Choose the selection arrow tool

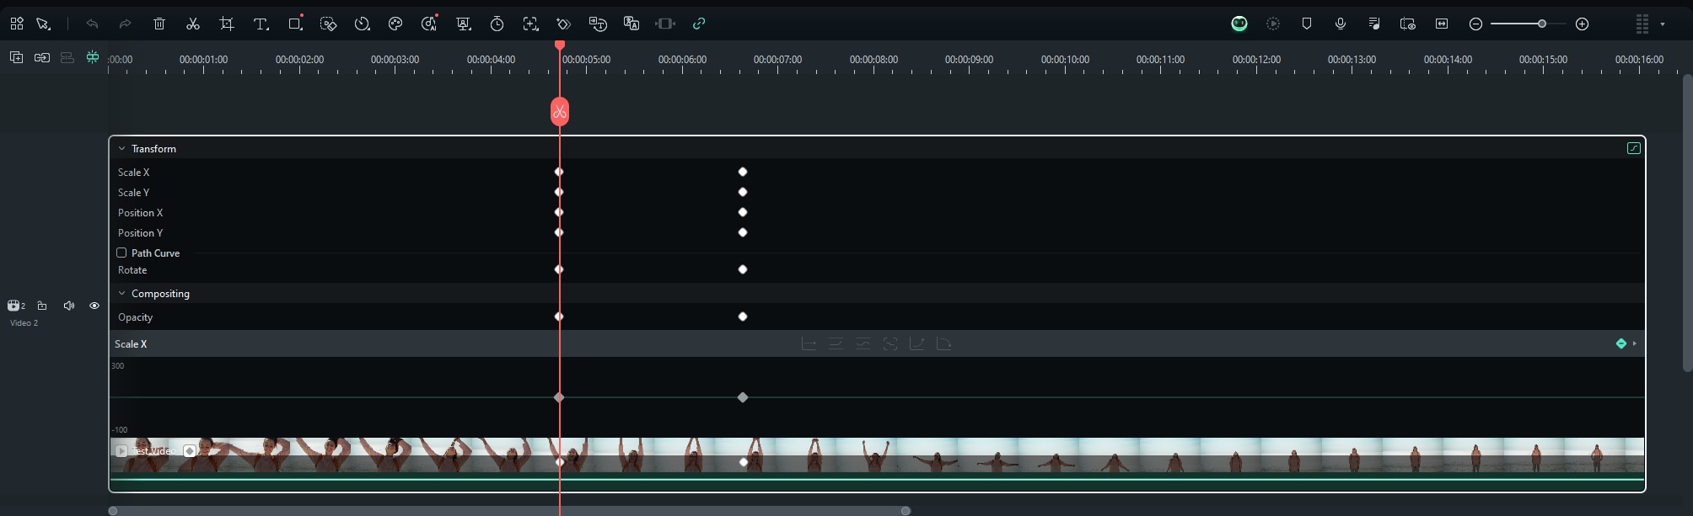43,24
